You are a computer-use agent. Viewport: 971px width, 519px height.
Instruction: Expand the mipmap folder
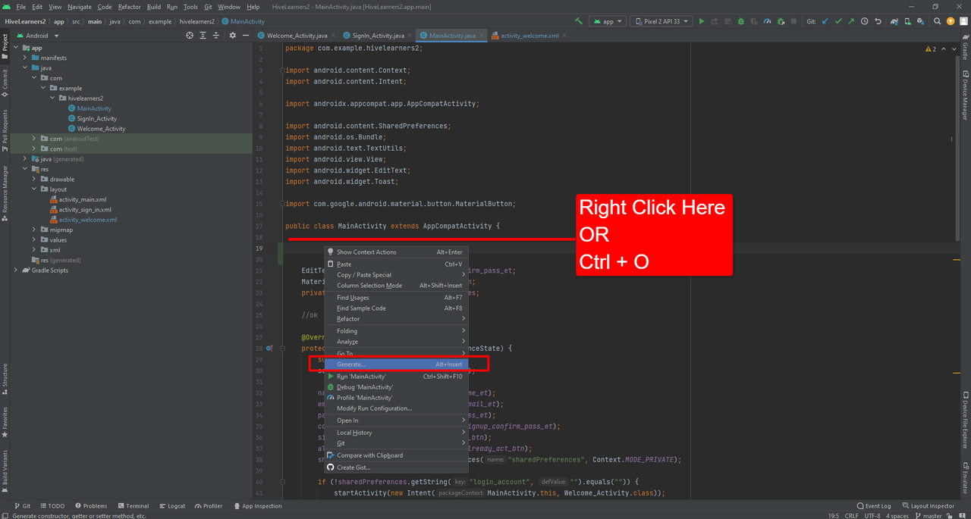point(34,230)
